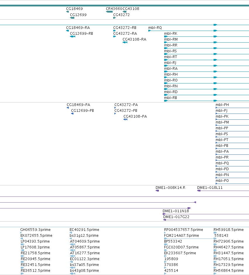This screenshot has width=249, height=275.
Task: Choose the mbl-PM polypeptide
Action: [x=222, y=122]
